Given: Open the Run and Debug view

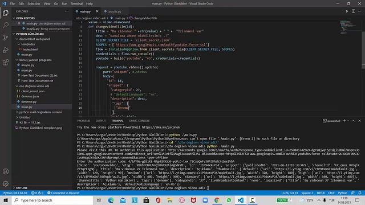Looking at the screenshot, I should point(6,50).
